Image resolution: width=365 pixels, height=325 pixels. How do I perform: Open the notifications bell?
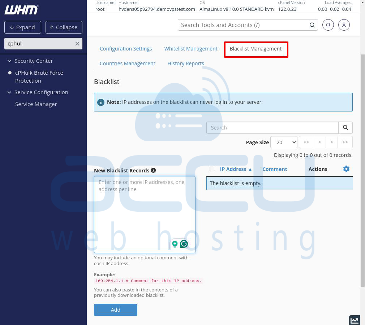(x=328, y=25)
